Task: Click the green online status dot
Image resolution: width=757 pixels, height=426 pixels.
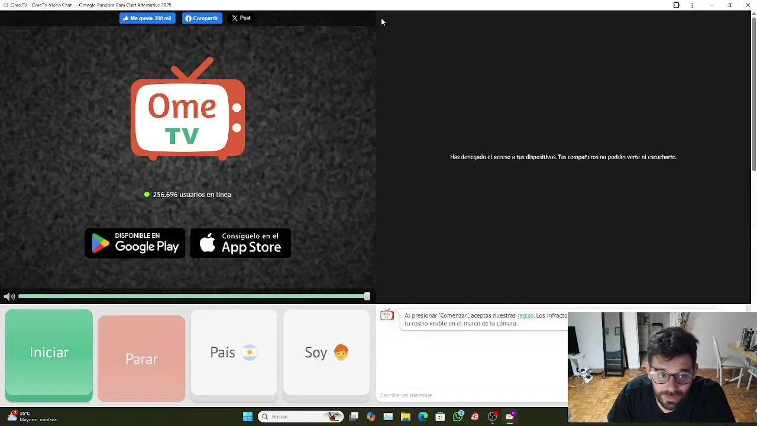Action: point(147,195)
